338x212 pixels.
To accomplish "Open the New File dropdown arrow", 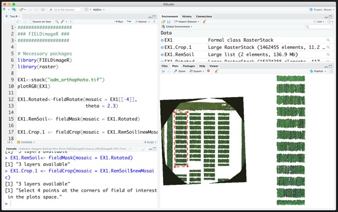I will [x=9, y=9].
